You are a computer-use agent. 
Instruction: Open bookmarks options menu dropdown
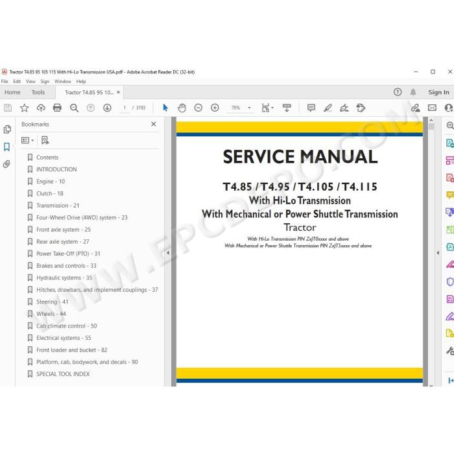(27, 141)
